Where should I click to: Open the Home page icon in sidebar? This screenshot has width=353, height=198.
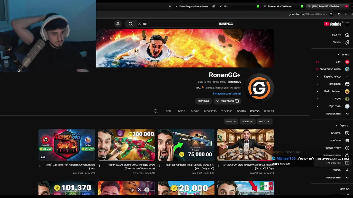[x=347, y=35]
